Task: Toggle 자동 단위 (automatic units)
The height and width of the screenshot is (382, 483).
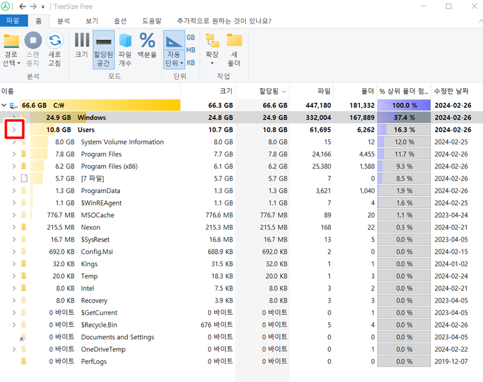Action: [x=174, y=50]
